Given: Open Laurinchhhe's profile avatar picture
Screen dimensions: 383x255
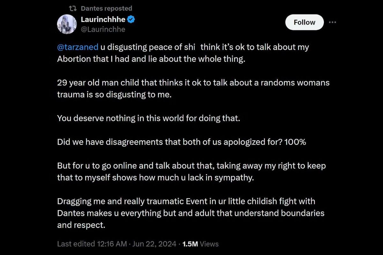Looking at the screenshot, I should [x=67, y=24].
